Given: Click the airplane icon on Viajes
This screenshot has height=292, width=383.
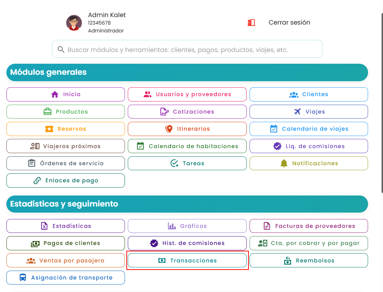Looking at the screenshot, I should pos(297,112).
